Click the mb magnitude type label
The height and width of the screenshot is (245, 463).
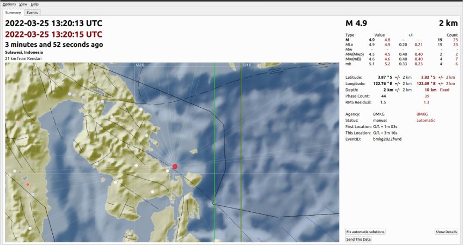[x=349, y=64]
